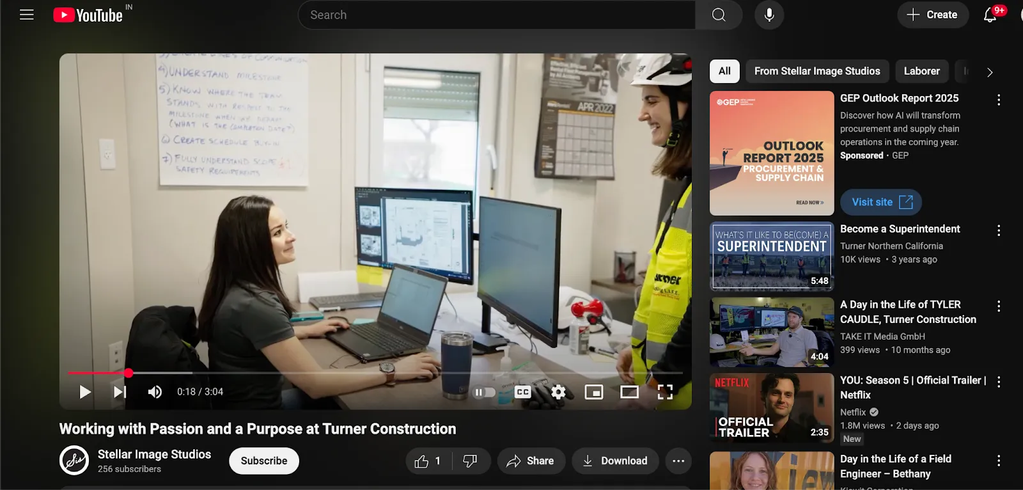Click YOU: Season 5 Official Trailer title
The height and width of the screenshot is (490, 1023).
pos(913,388)
